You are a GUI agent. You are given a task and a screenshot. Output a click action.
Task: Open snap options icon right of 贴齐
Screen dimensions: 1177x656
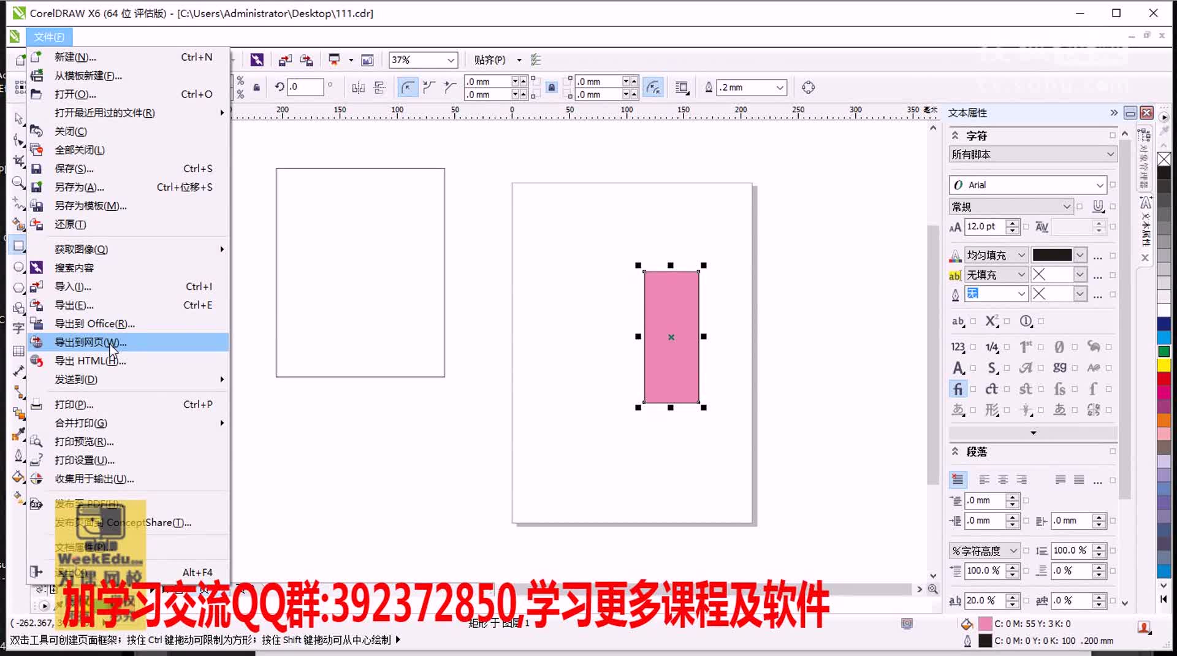(x=536, y=59)
